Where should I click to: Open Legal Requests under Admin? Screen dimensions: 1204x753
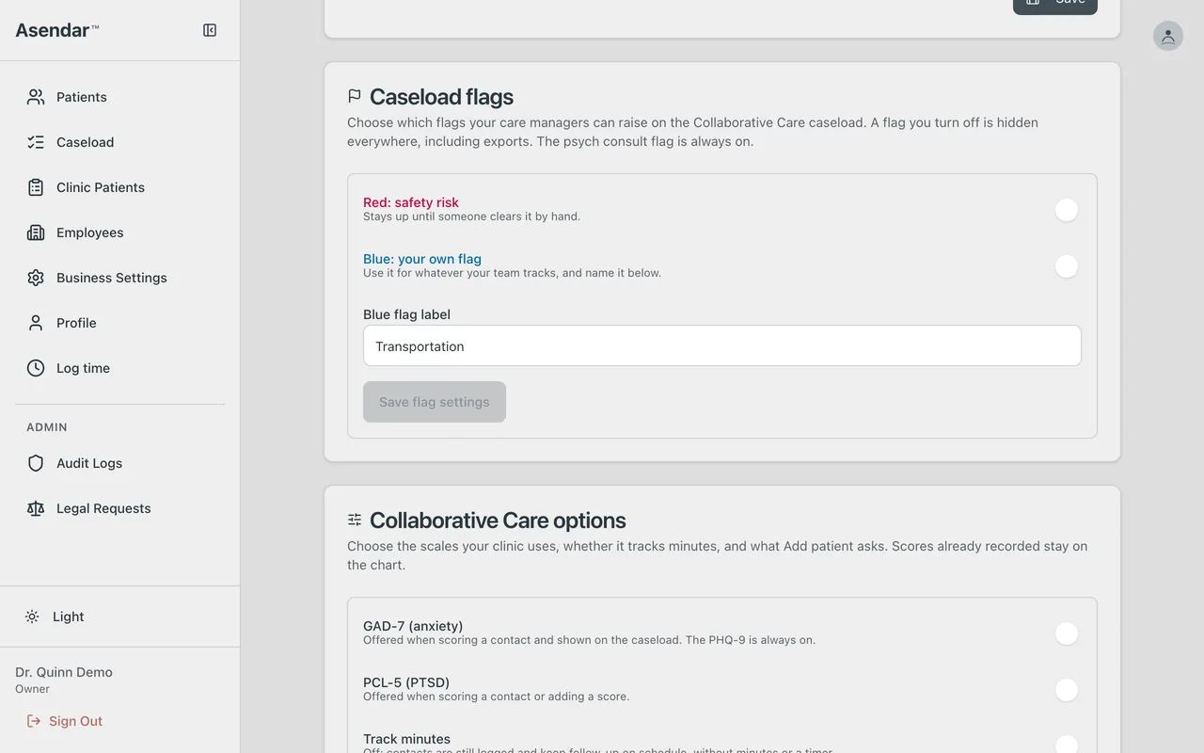click(x=119, y=508)
